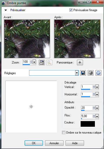The width and height of the screenshot is (104, 149).
Task: Randomize parameters with the dice icon
Action: (91, 73)
